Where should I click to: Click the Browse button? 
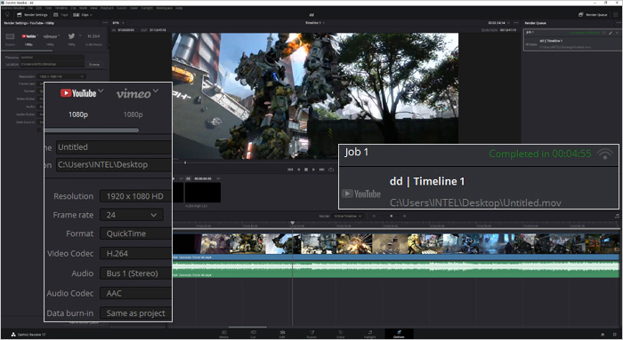(94, 64)
